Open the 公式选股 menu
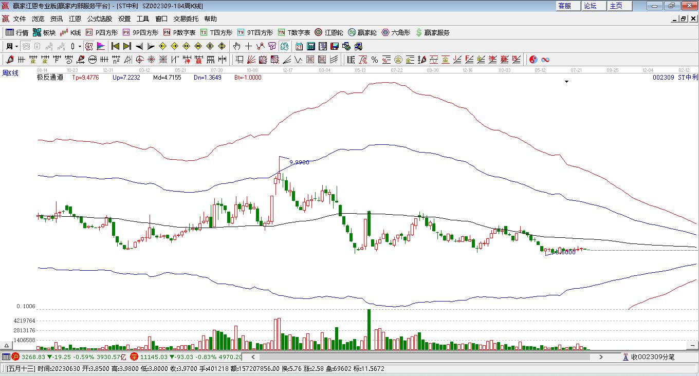The height and width of the screenshot is (376, 699). [x=99, y=19]
